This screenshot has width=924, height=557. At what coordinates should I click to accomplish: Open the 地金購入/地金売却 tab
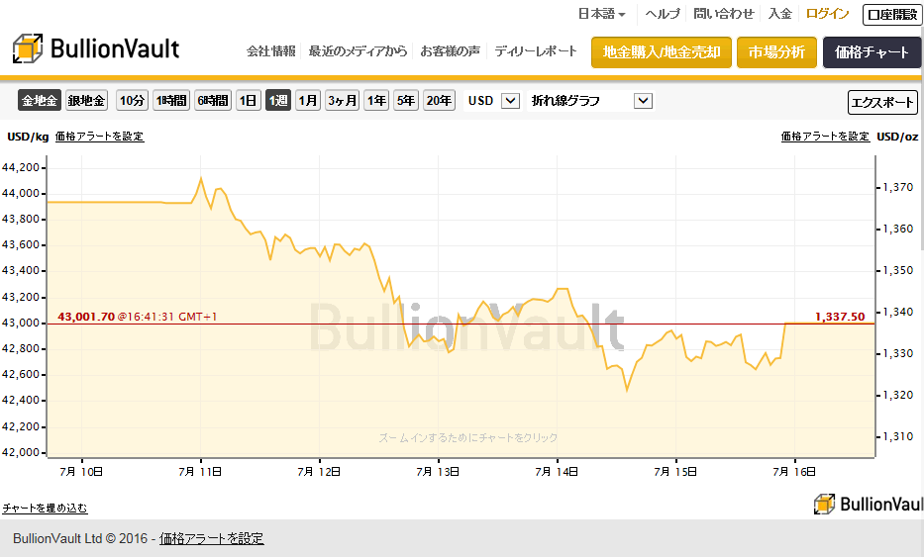(x=662, y=52)
